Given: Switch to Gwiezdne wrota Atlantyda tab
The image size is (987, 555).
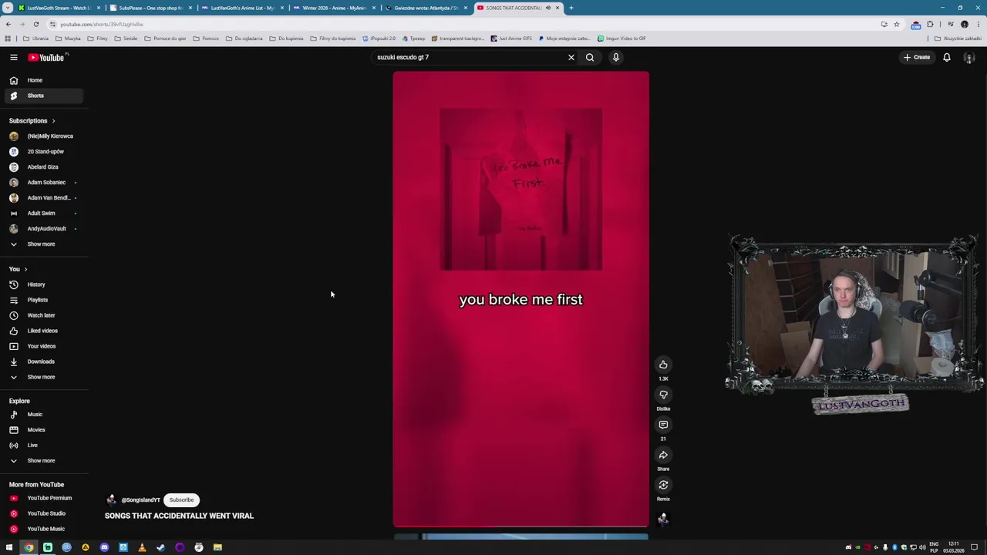Looking at the screenshot, I should click(425, 8).
